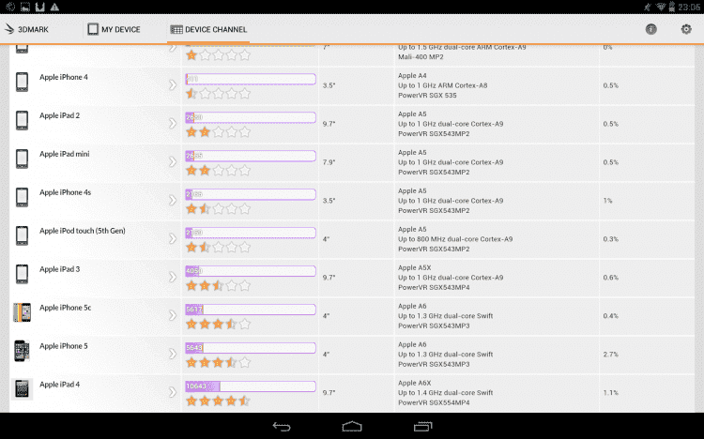Click the Apple iPad 3 device icon
704x439 pixels.
coord(22,274)
